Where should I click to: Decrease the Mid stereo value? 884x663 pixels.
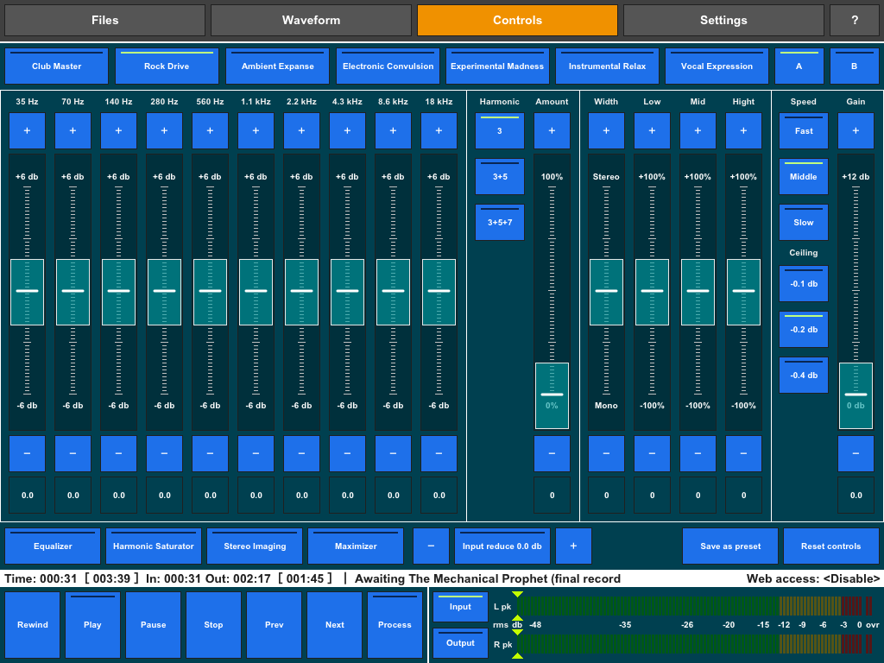click(698, 453)
